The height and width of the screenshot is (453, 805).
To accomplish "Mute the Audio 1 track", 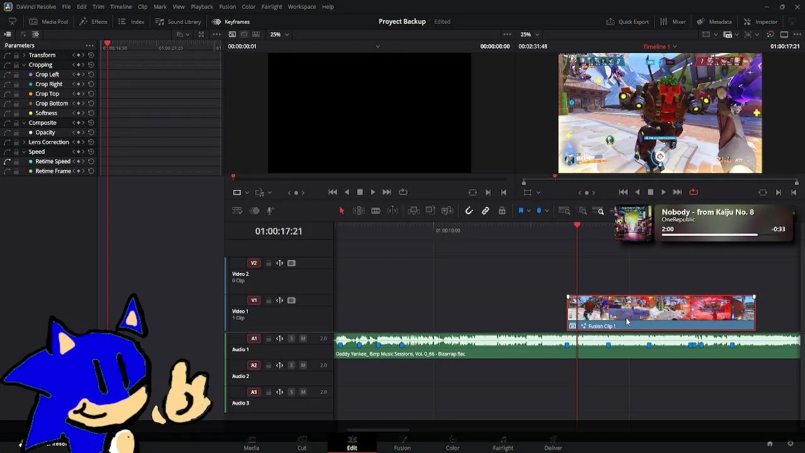I will (303, 339).
